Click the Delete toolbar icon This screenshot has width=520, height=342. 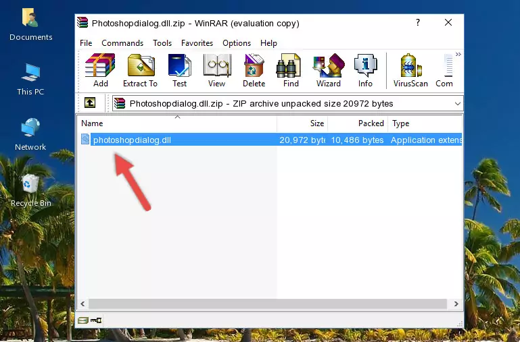pos(254,70)
